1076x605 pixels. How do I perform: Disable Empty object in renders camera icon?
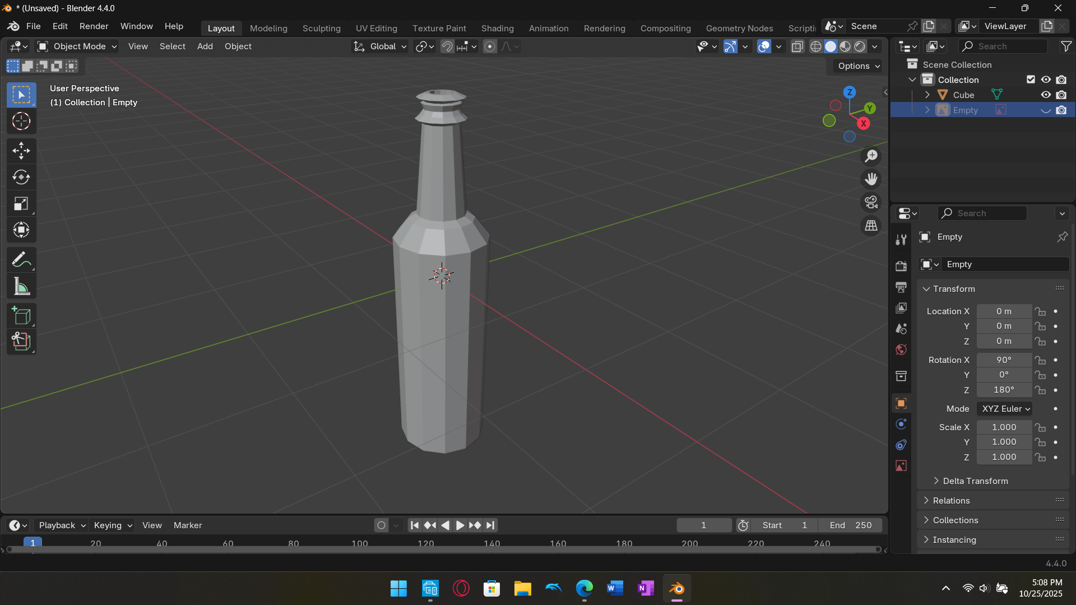click(x=1061, y=110)
